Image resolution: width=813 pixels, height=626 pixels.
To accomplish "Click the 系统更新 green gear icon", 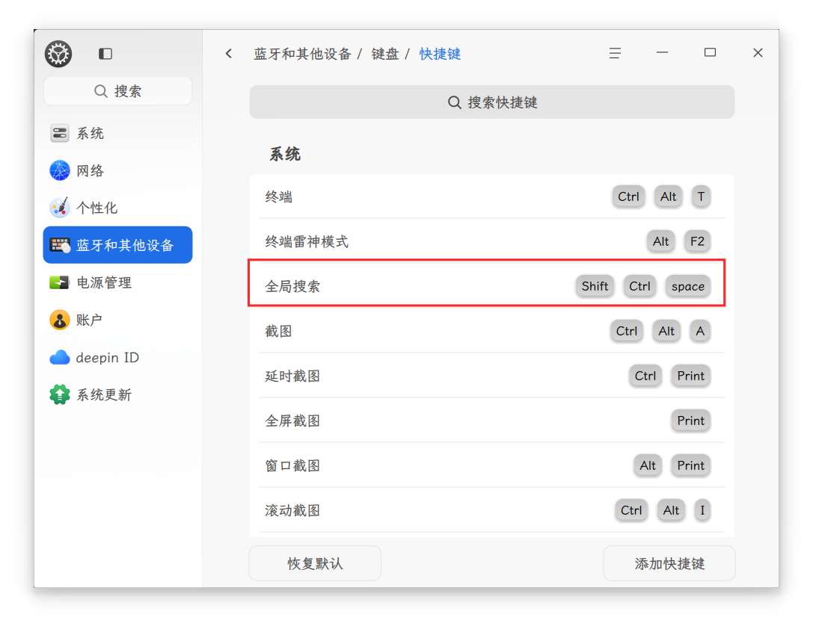I will tap(60, 394).
